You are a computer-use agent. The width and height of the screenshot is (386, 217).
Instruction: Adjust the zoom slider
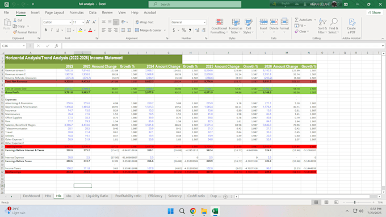pos(355,202)
